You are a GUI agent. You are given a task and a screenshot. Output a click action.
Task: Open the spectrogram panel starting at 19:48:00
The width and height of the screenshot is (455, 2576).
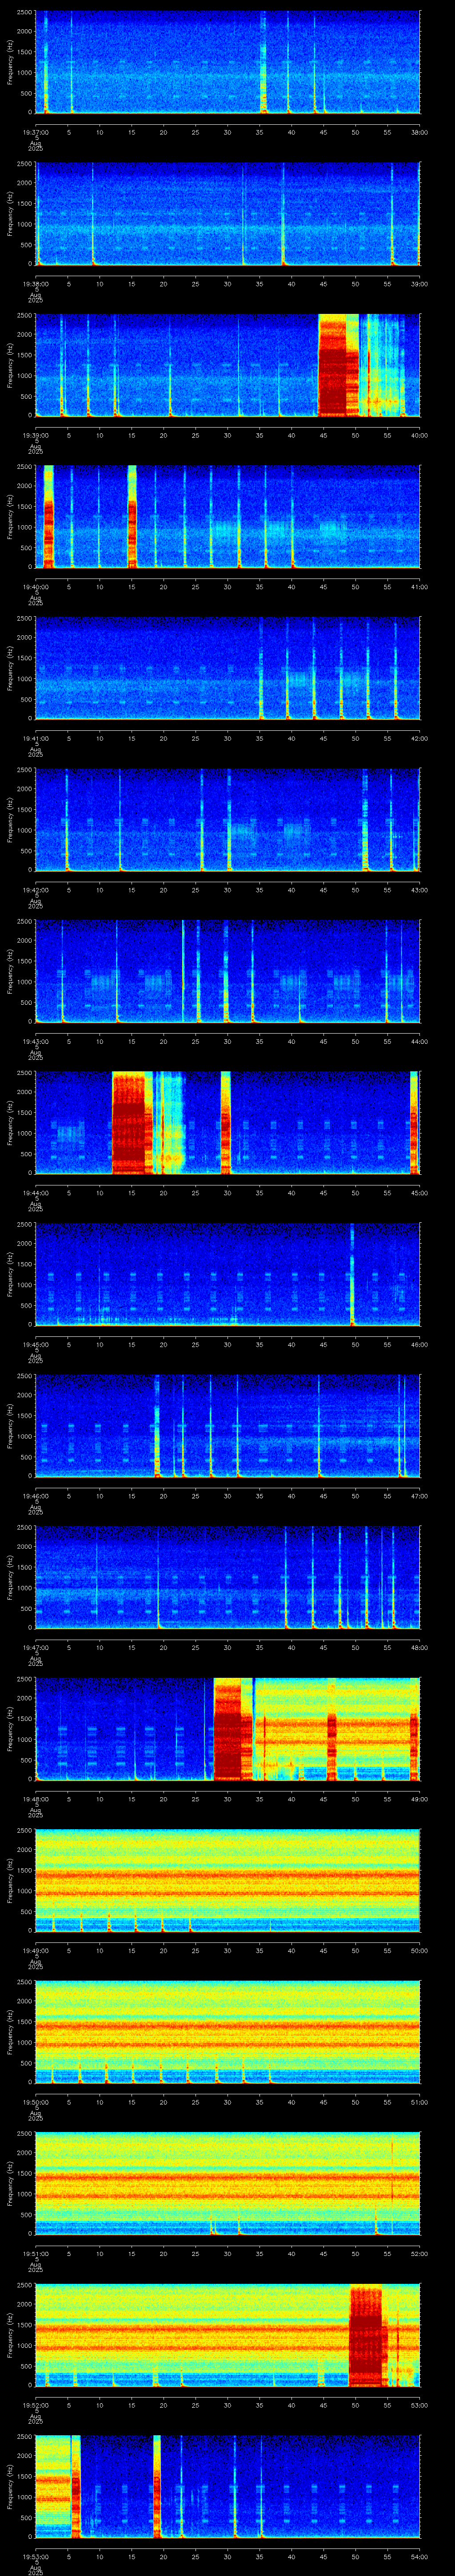pos(227,1729)
